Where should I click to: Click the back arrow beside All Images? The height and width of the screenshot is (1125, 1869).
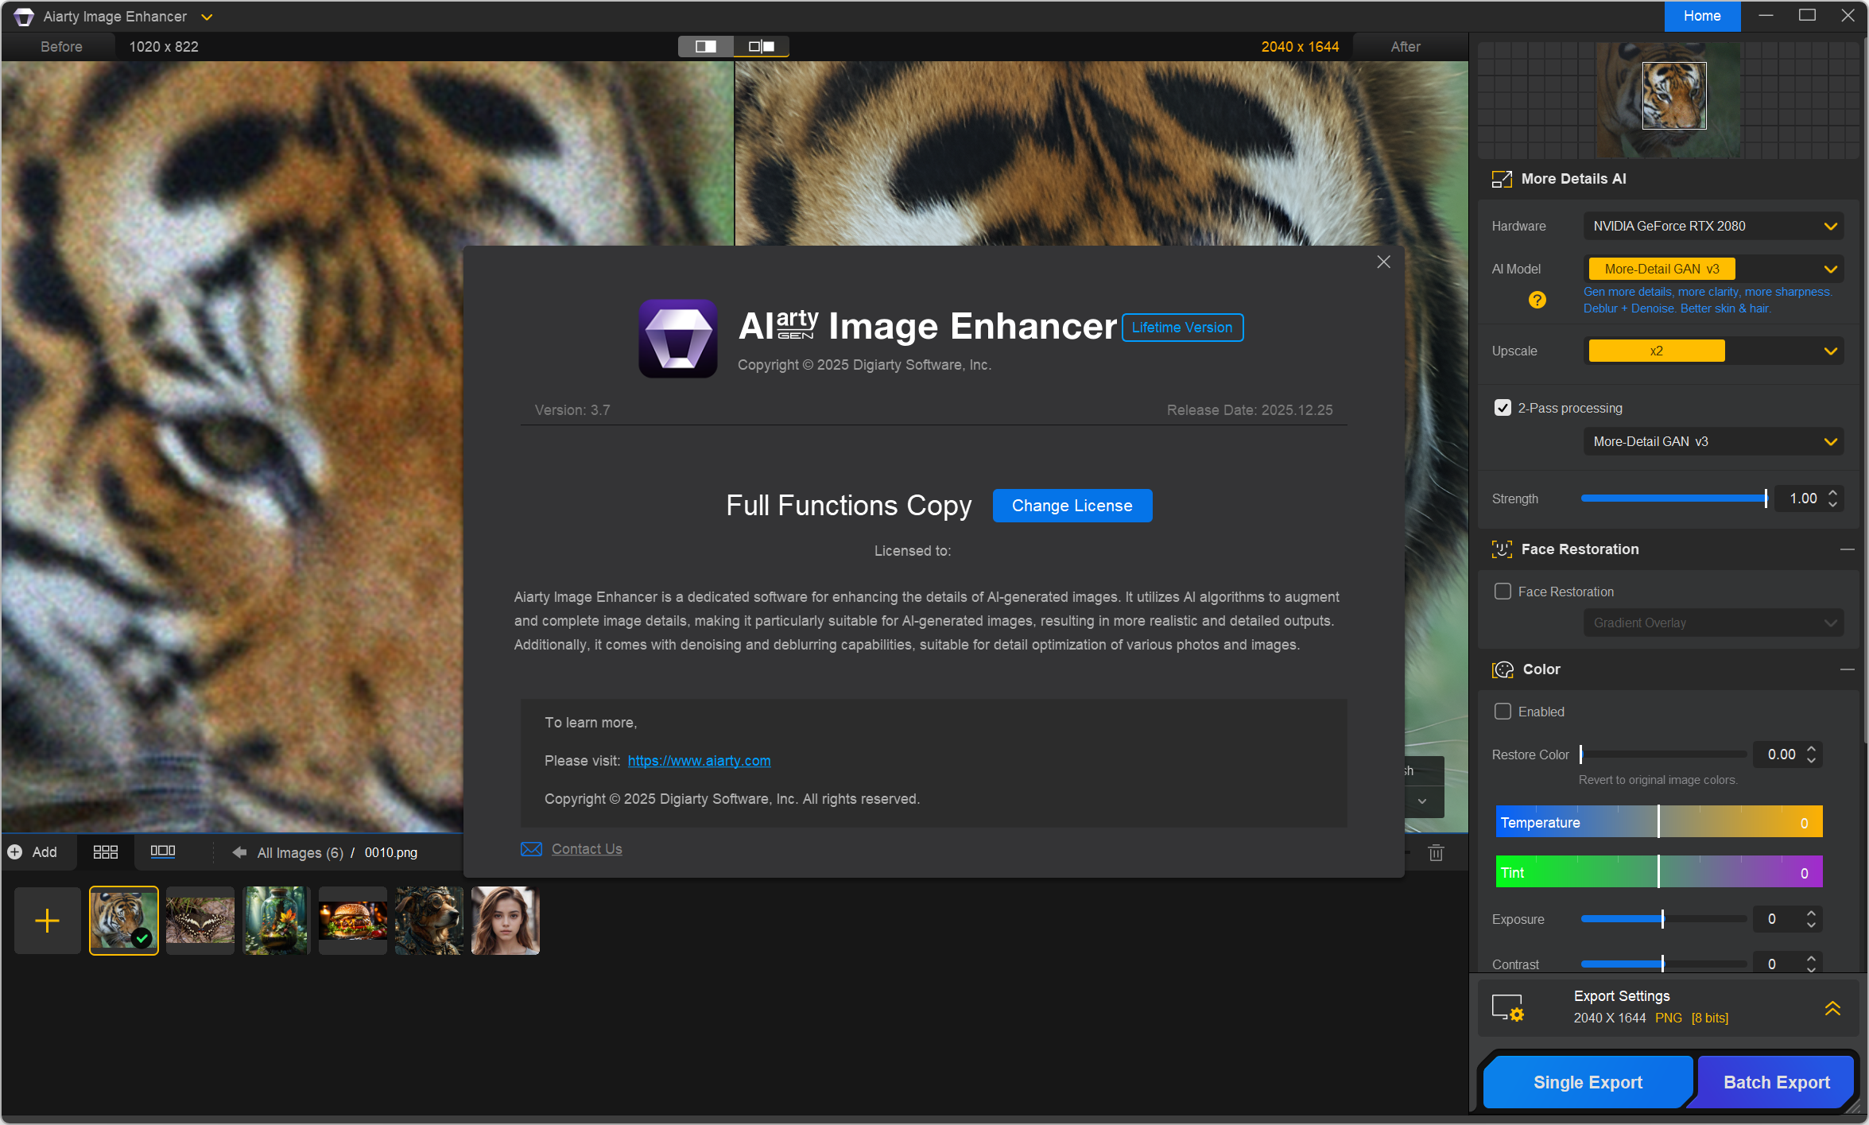tap(239, 852)
